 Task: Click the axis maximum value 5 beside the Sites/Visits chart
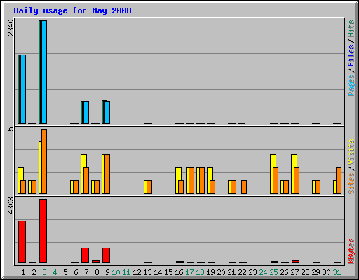tap(11, 129)
